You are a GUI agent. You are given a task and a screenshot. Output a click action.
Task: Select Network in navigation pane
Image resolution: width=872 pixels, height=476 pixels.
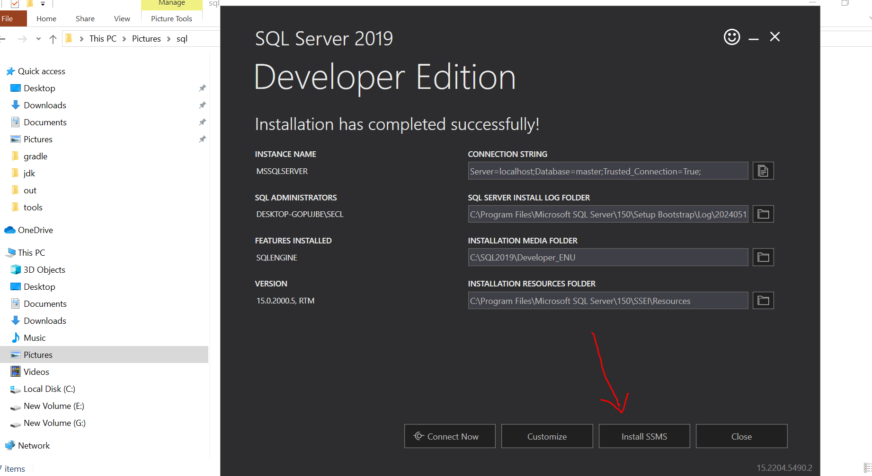click(x=34, y=446)
